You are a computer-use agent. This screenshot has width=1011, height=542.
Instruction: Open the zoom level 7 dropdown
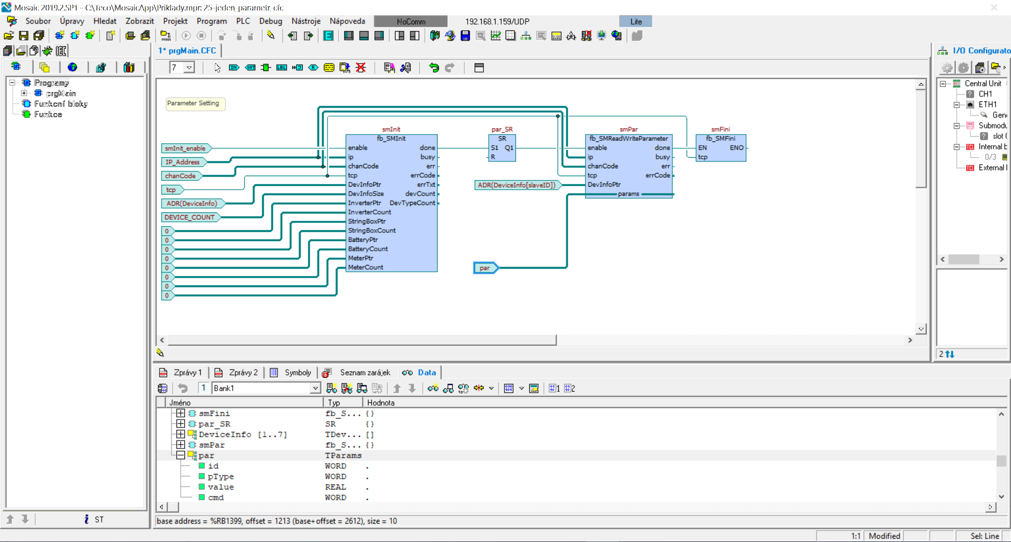pos(190,68)
